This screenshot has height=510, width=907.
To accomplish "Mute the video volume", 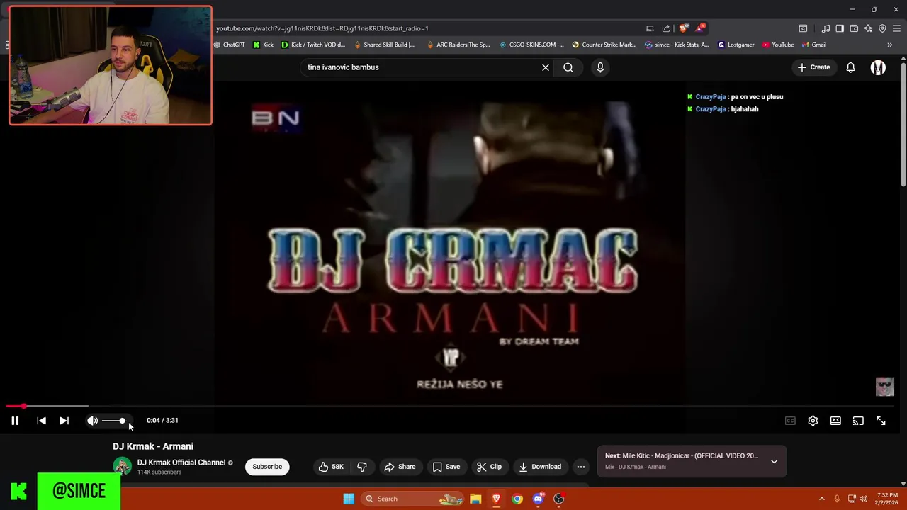I will (x=92, y=421).
